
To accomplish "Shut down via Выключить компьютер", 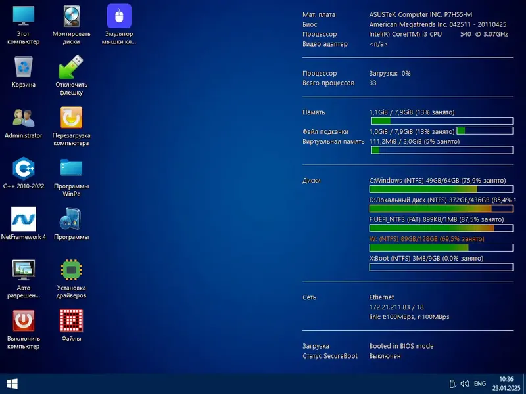I will [24, 323].
